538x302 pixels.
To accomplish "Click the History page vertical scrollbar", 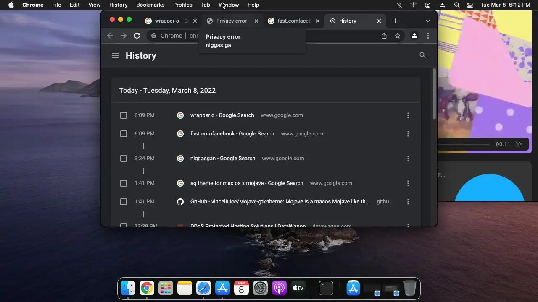I will [x=434, y=93].
